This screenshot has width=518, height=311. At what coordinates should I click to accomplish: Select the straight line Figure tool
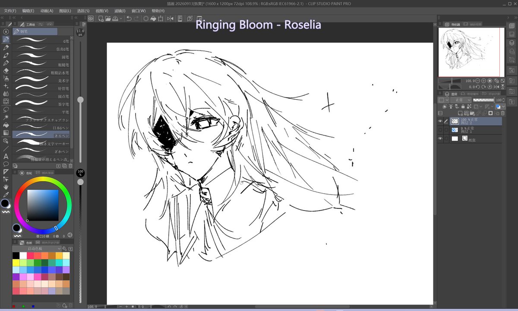tap(6, 149)
